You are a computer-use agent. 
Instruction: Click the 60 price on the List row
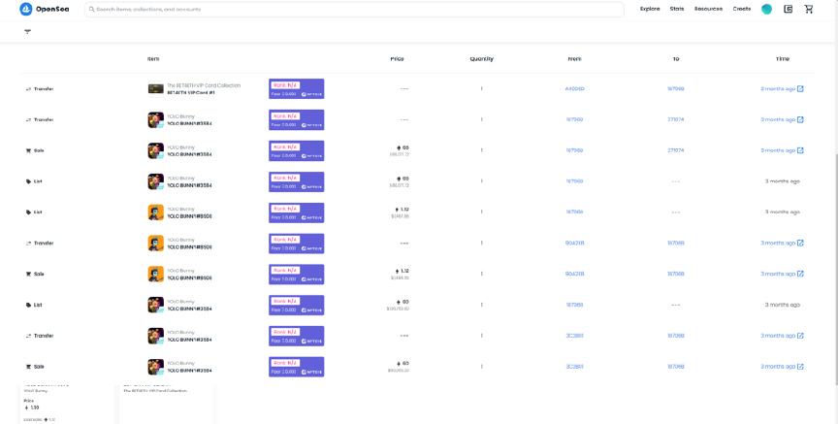[405, 302]
